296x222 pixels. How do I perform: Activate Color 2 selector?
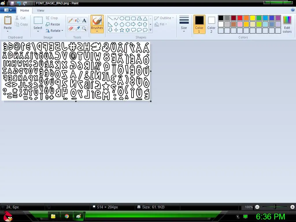tap(211, 24)
